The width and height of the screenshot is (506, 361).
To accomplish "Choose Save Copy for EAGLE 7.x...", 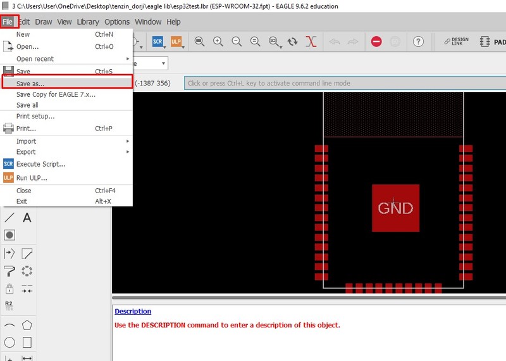I will pyautogui.click(x=66, y=94).
